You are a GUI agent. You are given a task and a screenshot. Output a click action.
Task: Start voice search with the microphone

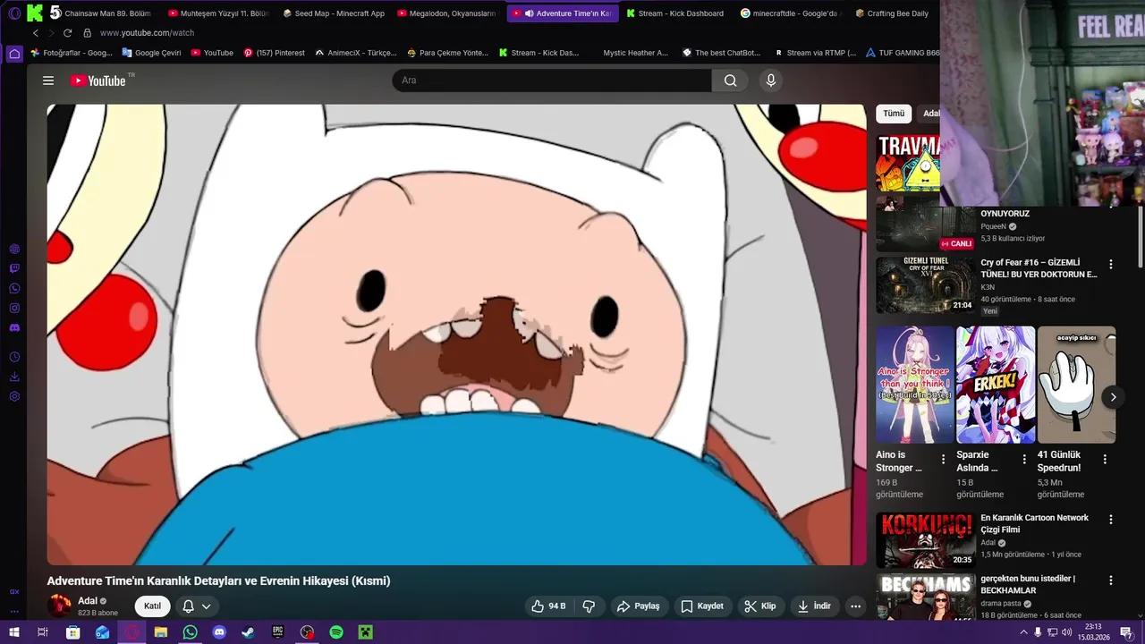pos(771,80)
